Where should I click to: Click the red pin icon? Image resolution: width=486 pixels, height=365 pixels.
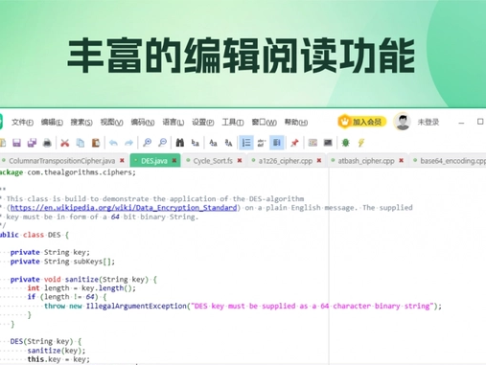point(294,143)
